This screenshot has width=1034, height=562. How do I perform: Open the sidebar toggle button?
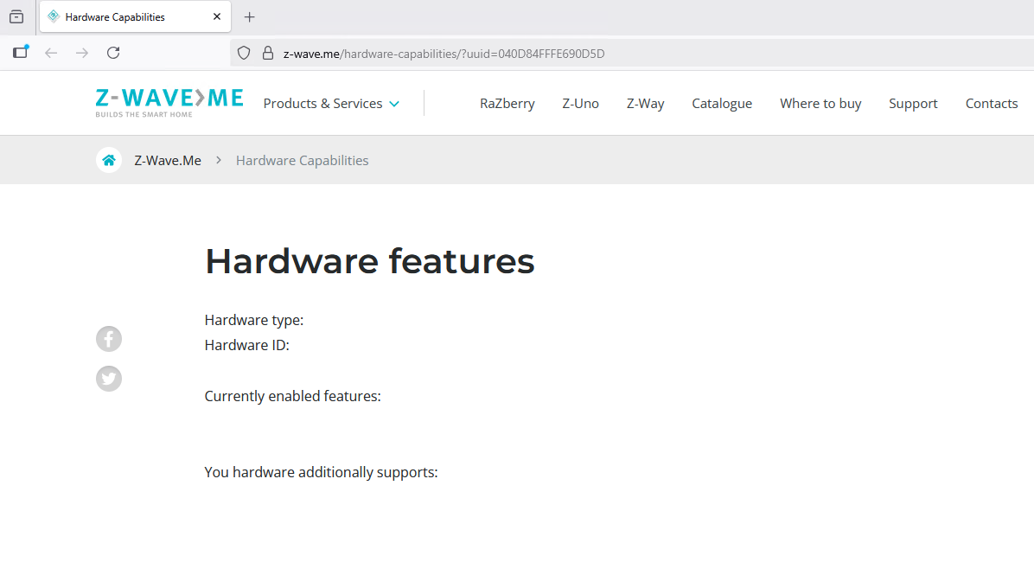point(20,53)
